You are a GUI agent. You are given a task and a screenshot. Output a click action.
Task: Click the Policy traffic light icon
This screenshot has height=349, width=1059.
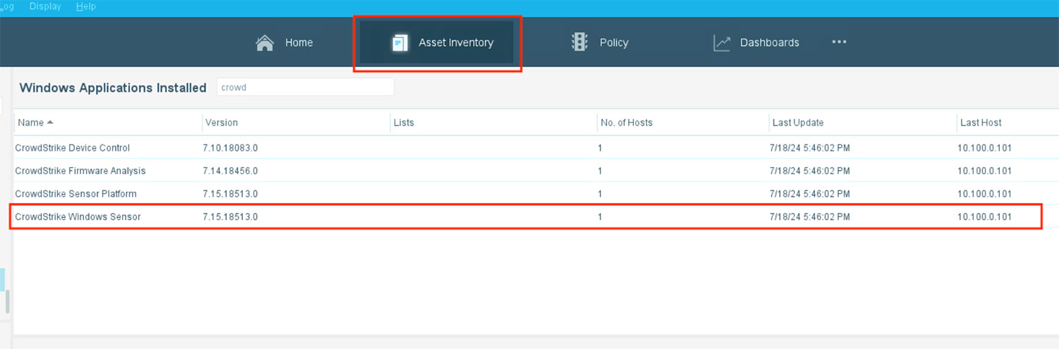coord(580,42)
